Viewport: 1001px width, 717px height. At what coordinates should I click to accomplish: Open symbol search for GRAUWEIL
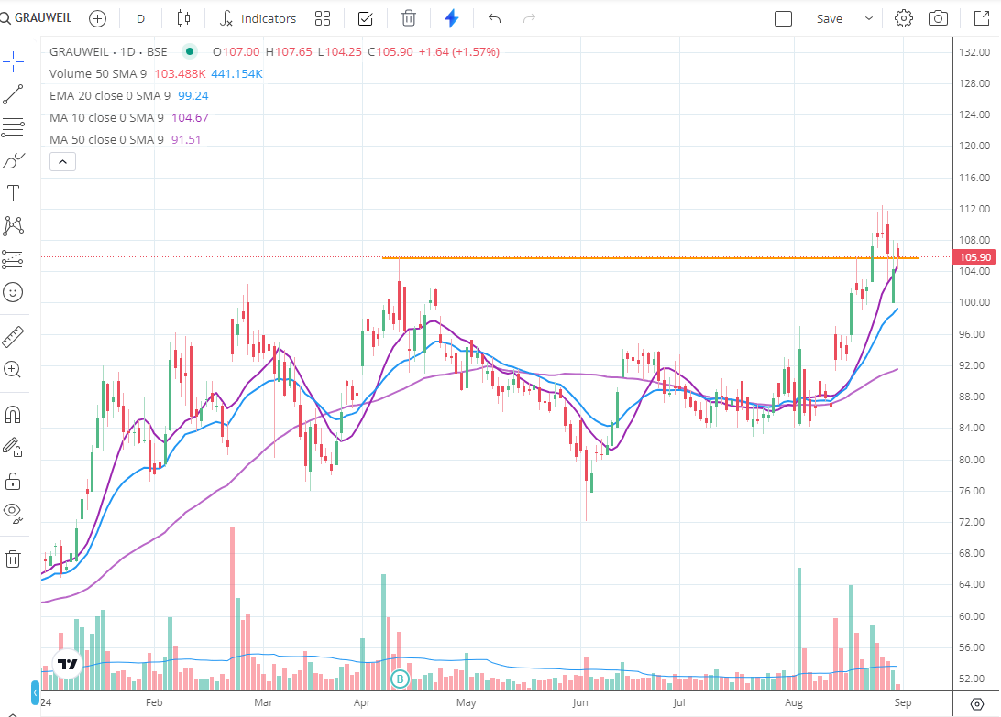pyautogui.click(x=37, y=18)
